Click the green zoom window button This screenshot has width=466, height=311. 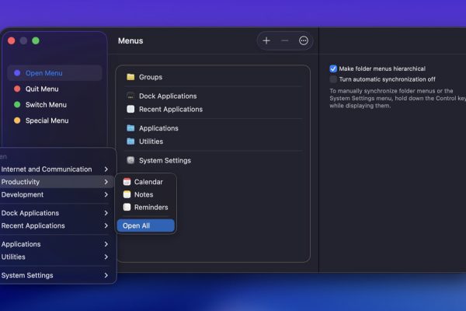click(x=36, y=40)
